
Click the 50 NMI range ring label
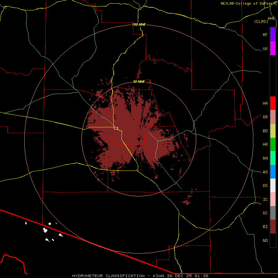pyautogui.click(x=139, y=82)
